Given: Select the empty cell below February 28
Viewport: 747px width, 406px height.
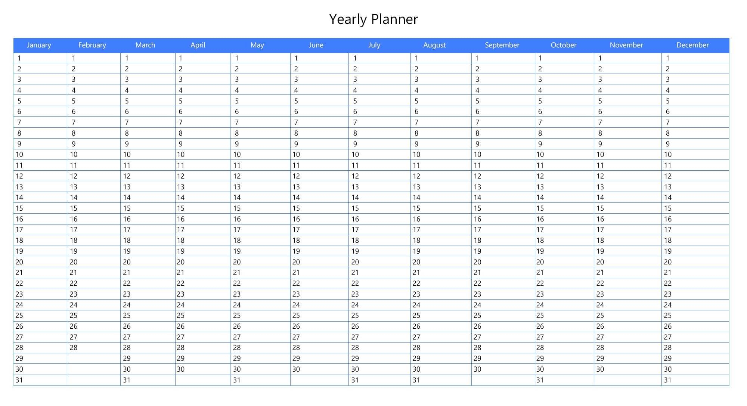Looking at the screenshot, I should tap(93, 359).
